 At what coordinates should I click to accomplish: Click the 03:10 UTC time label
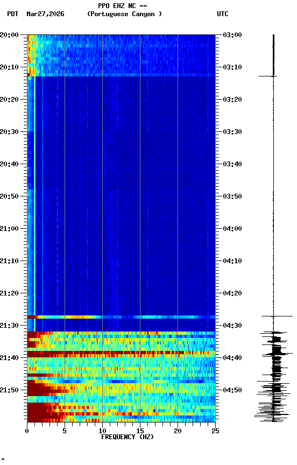point(232,67)
